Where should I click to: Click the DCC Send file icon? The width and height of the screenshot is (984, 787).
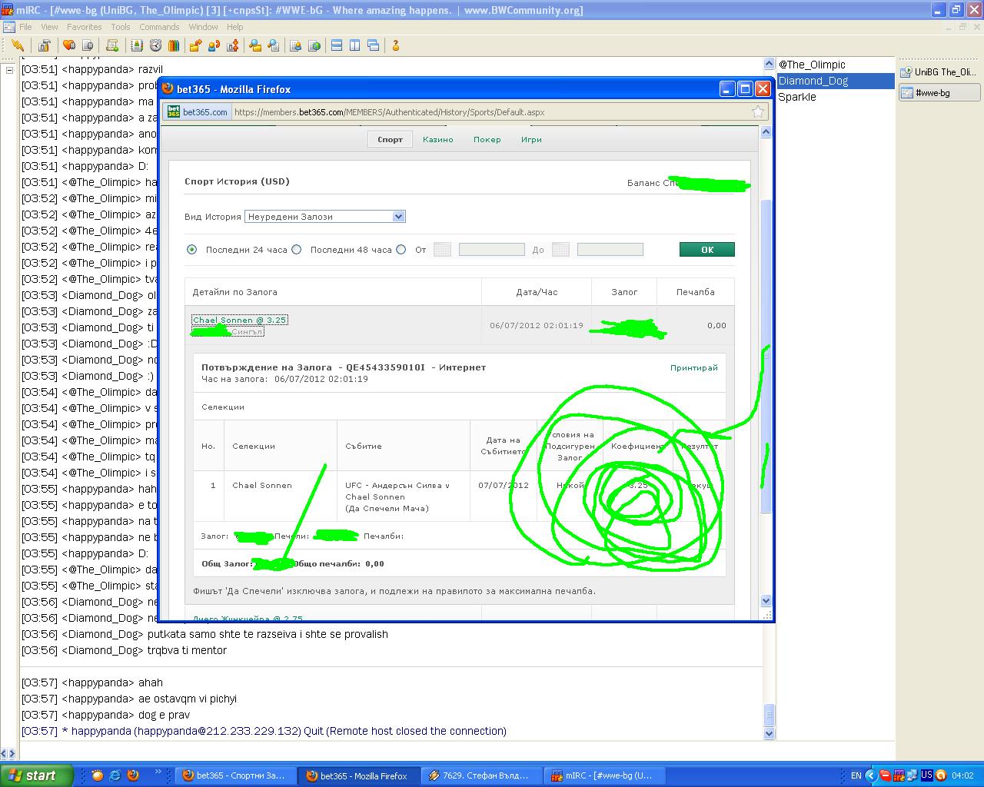tap(195, 45)
